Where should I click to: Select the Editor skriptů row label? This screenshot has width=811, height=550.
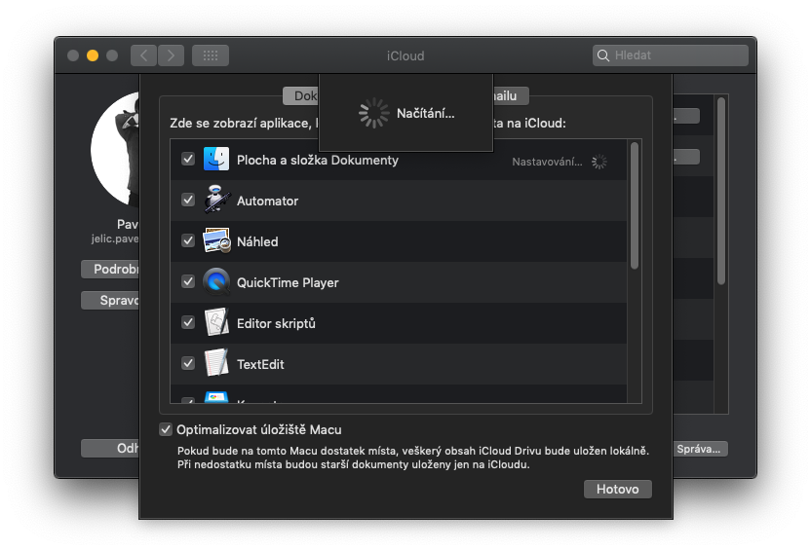tap(276, 323)
